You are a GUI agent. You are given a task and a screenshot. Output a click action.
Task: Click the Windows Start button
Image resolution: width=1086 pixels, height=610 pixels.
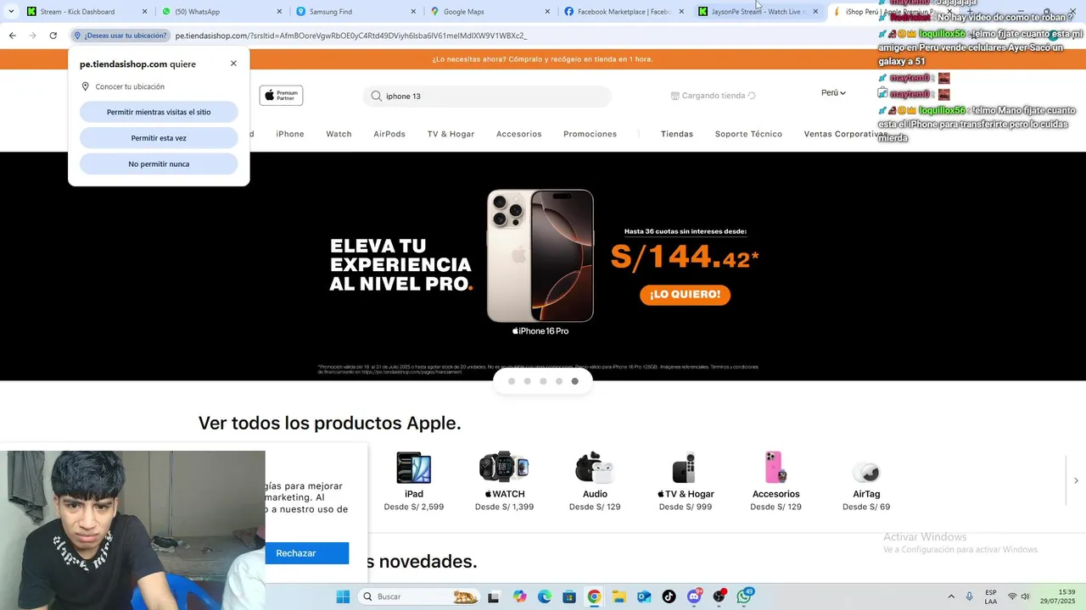[343, 596]
